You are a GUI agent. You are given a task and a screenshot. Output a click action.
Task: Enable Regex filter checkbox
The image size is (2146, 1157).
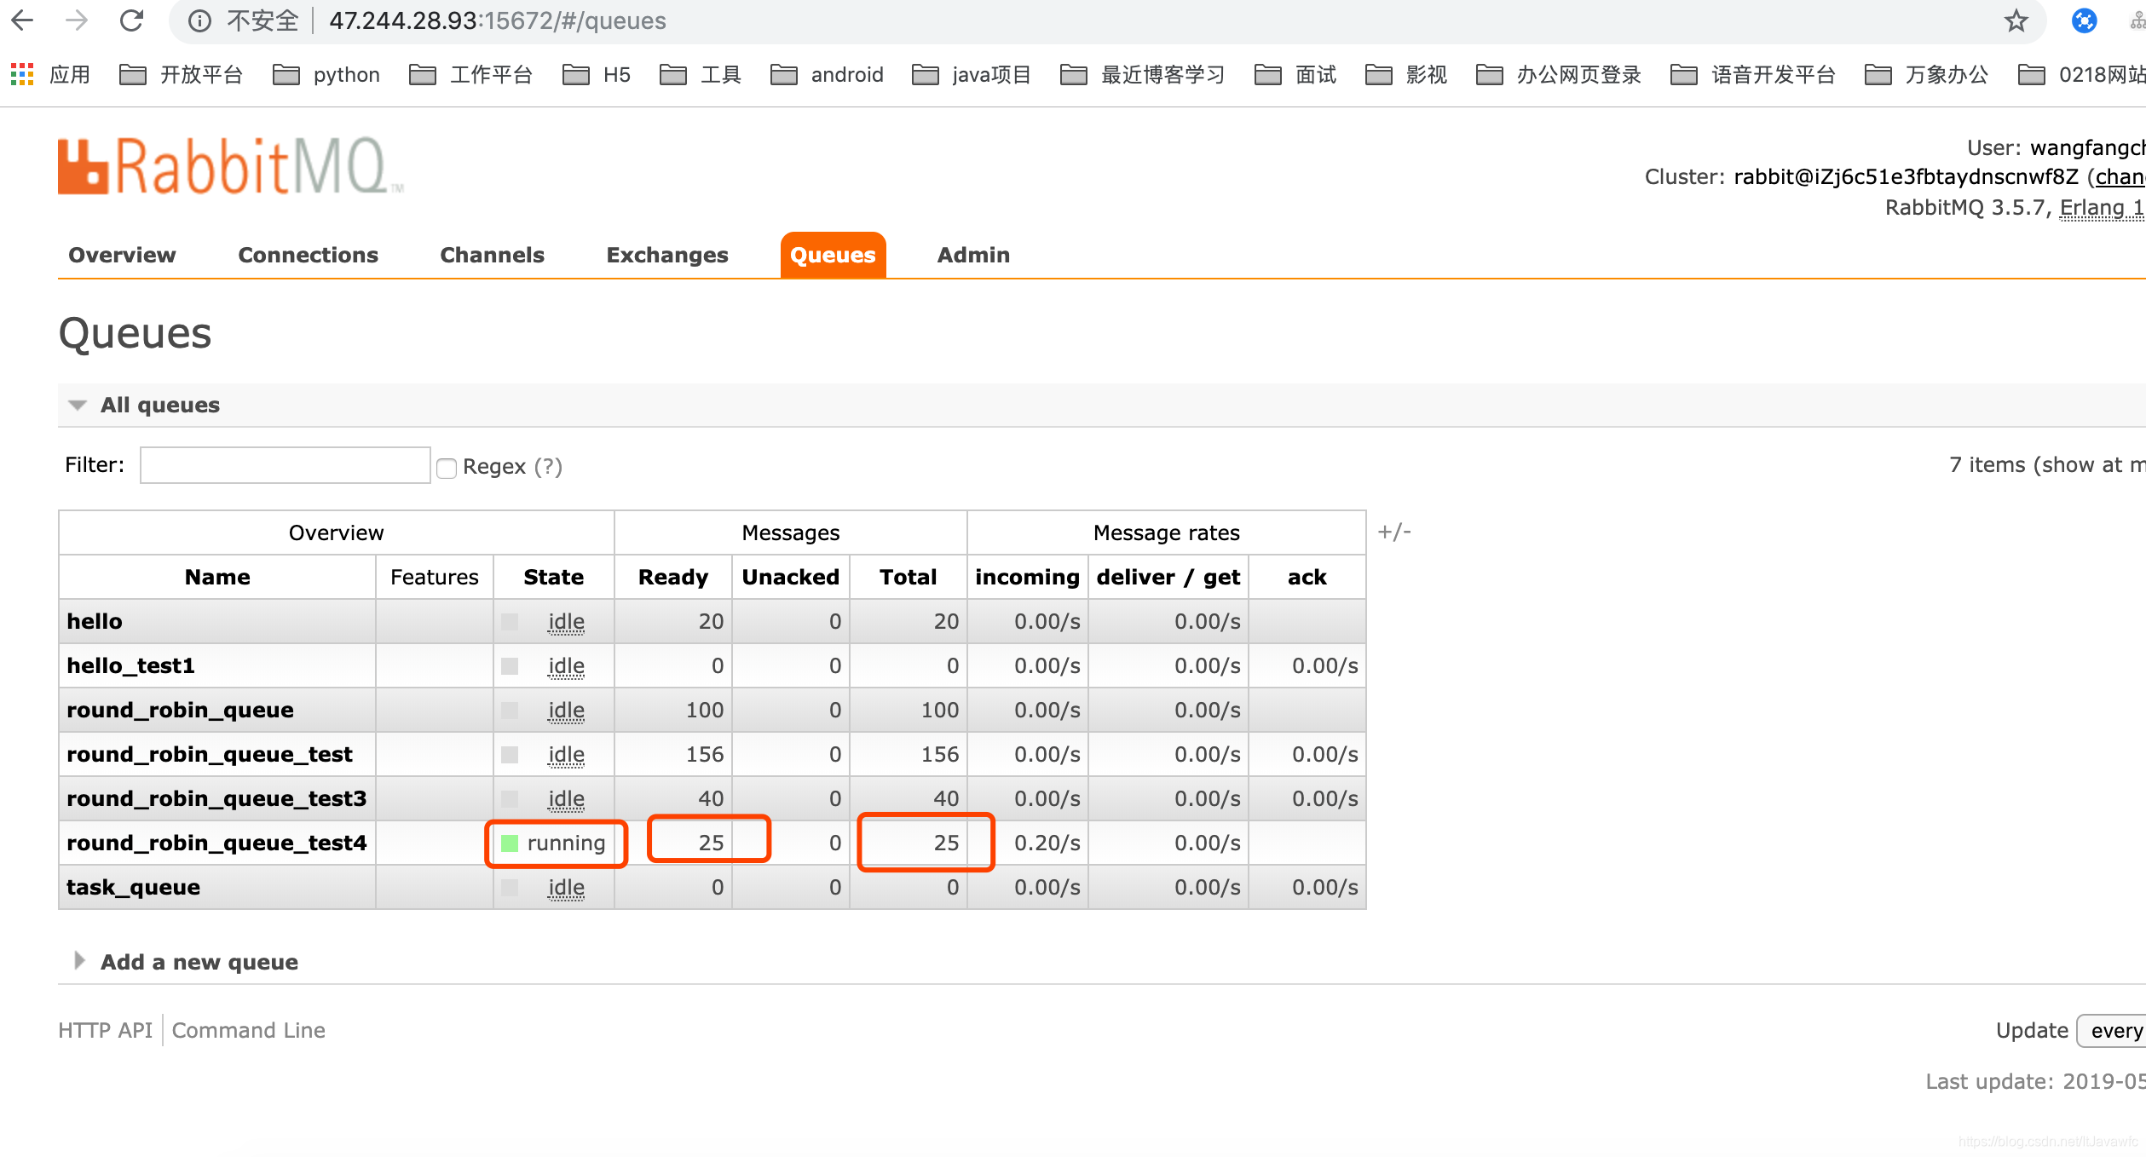click(x=446, y=466)
